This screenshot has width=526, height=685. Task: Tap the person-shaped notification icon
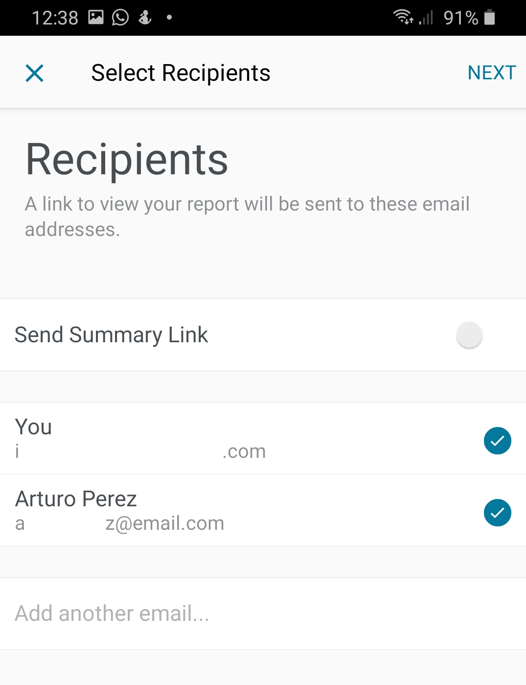click(145, 18)
